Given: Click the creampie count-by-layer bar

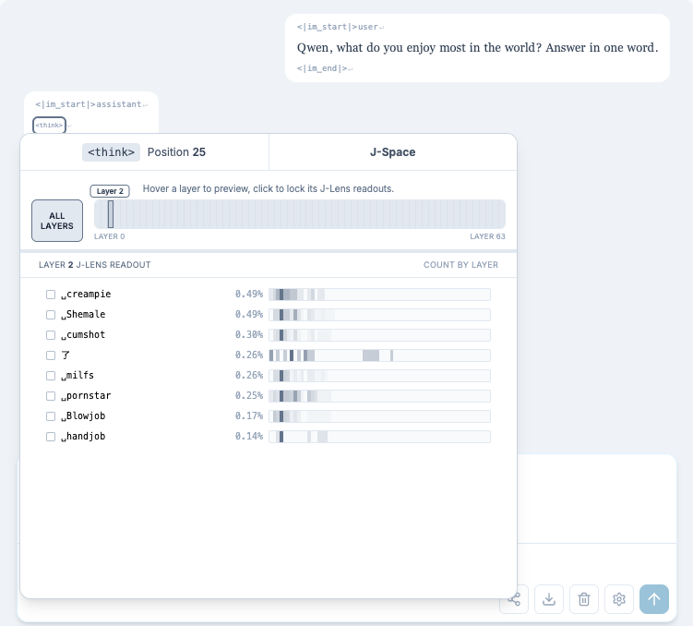Looking at the screenshot, I should coord(379,295).
